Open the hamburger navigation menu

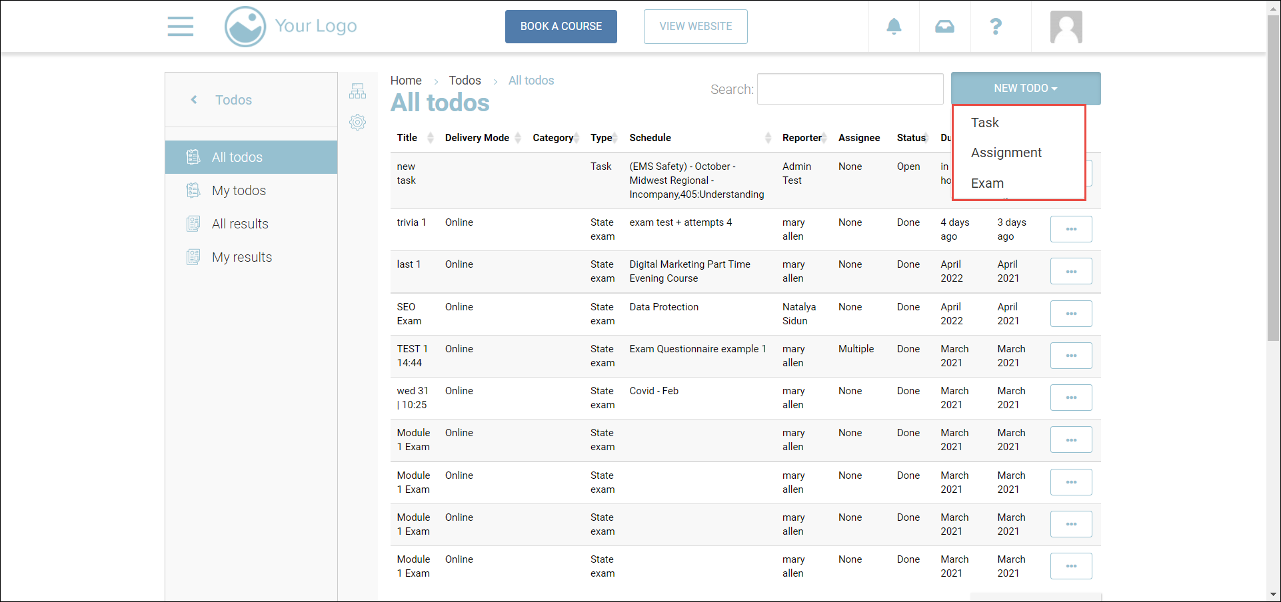point(180,27)
